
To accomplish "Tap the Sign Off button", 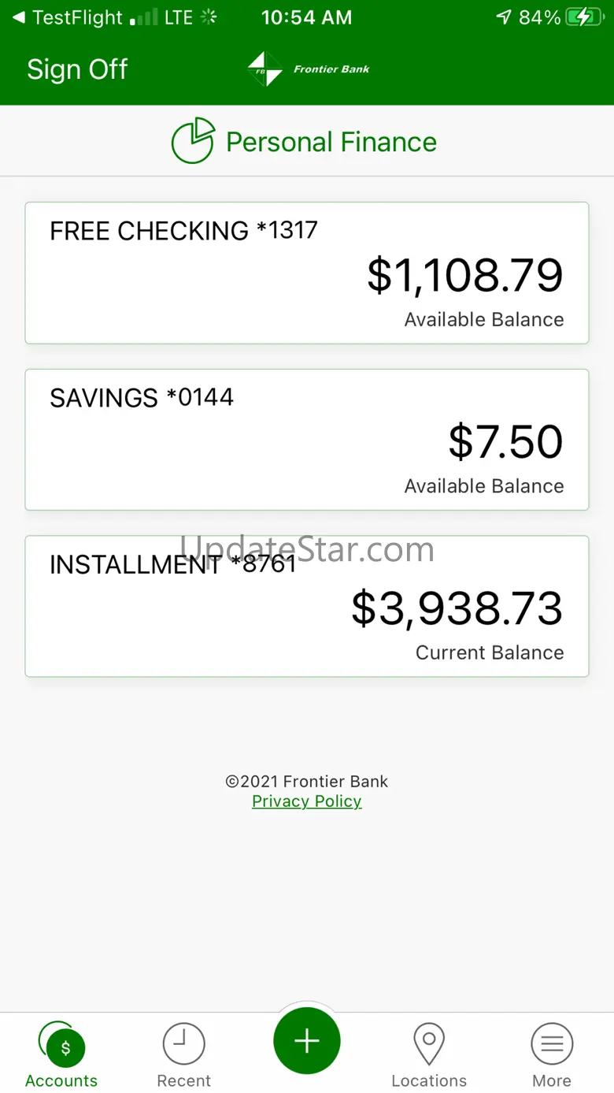I will [77, 69].
